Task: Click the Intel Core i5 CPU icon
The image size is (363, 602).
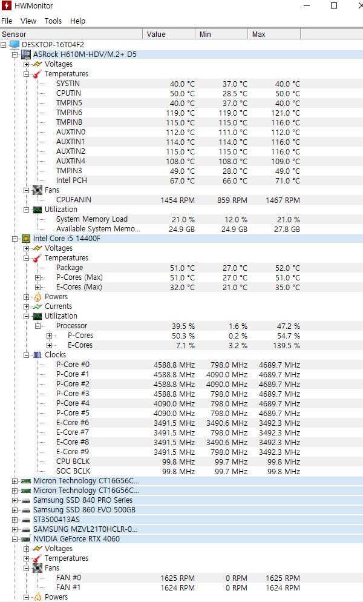Action: click(25, 239)
